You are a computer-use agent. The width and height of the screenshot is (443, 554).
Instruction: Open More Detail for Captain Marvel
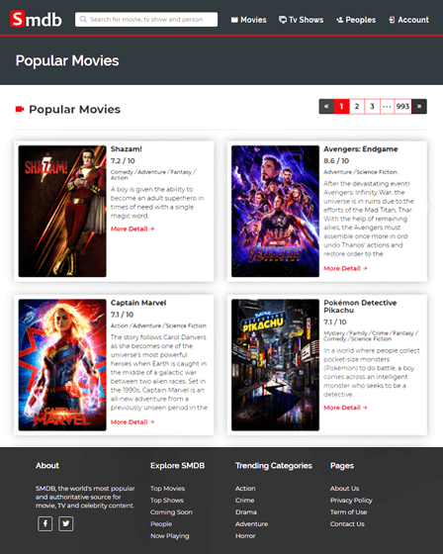pyautogui.click(x=133, y=422)
